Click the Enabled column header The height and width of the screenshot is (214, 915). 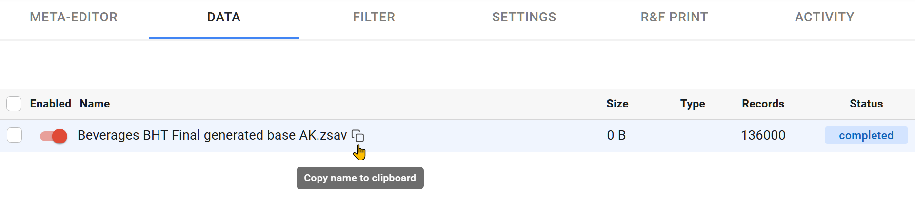[50, 104]
